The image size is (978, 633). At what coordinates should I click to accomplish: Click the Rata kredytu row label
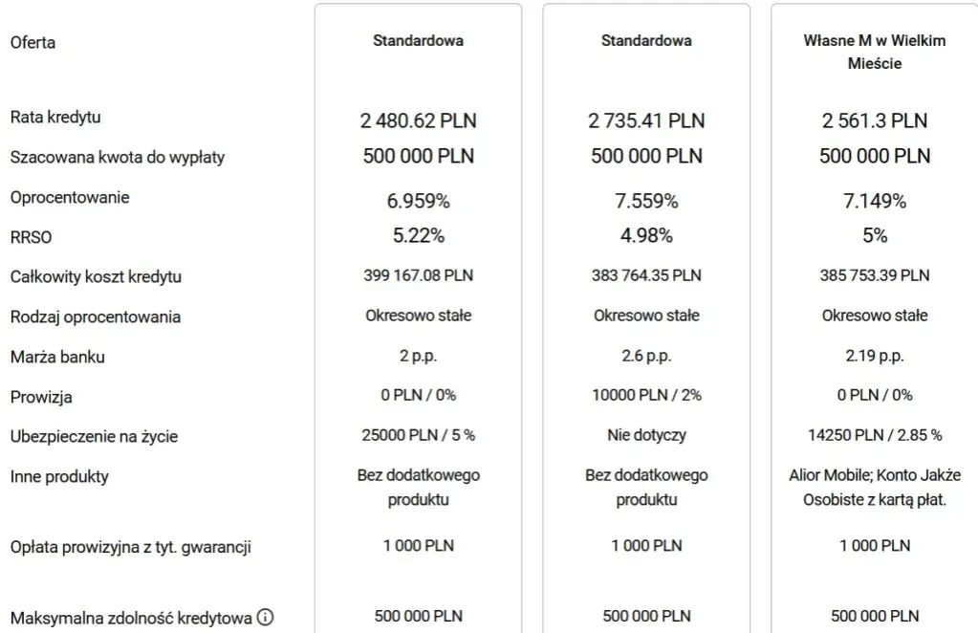click(x=55, y=118)
